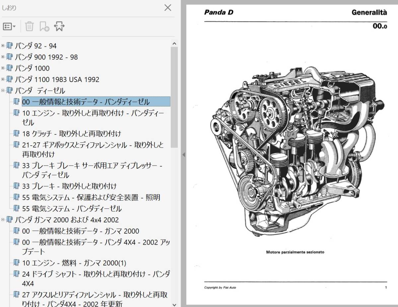The image size is (398, 307).
Task: Open bookmark パンダ 1100 1983 USA 1992
Action: coord(57,80)
